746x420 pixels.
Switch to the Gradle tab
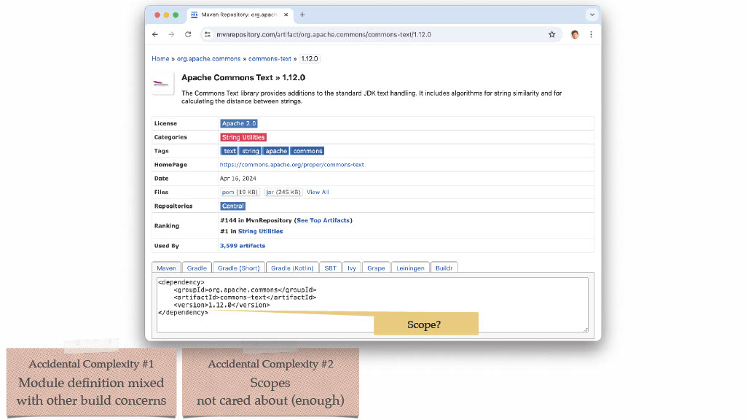point(197,268)
